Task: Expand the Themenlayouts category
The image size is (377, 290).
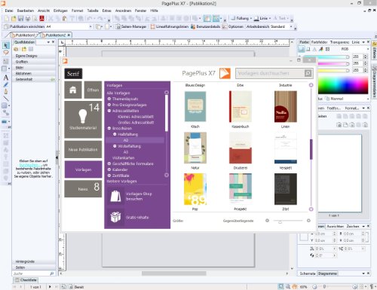Action: tap(109, 99)
